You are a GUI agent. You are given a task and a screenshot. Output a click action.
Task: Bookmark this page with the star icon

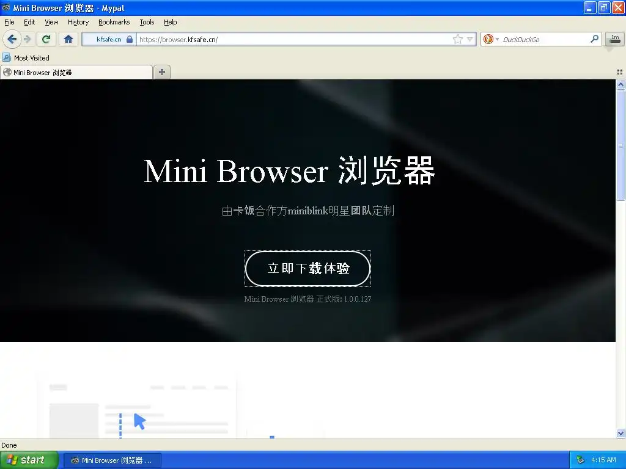coord(457,39)
